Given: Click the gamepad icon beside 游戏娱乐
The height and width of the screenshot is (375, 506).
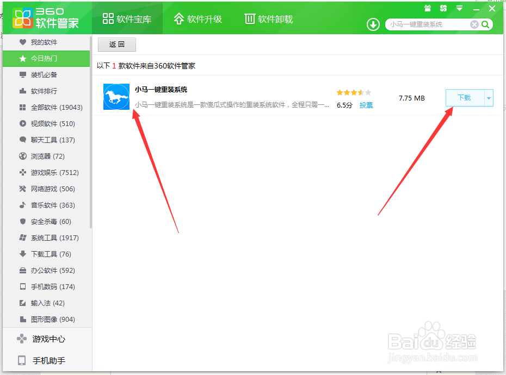Looking at the screenshot, I should [x=23, y=172].
